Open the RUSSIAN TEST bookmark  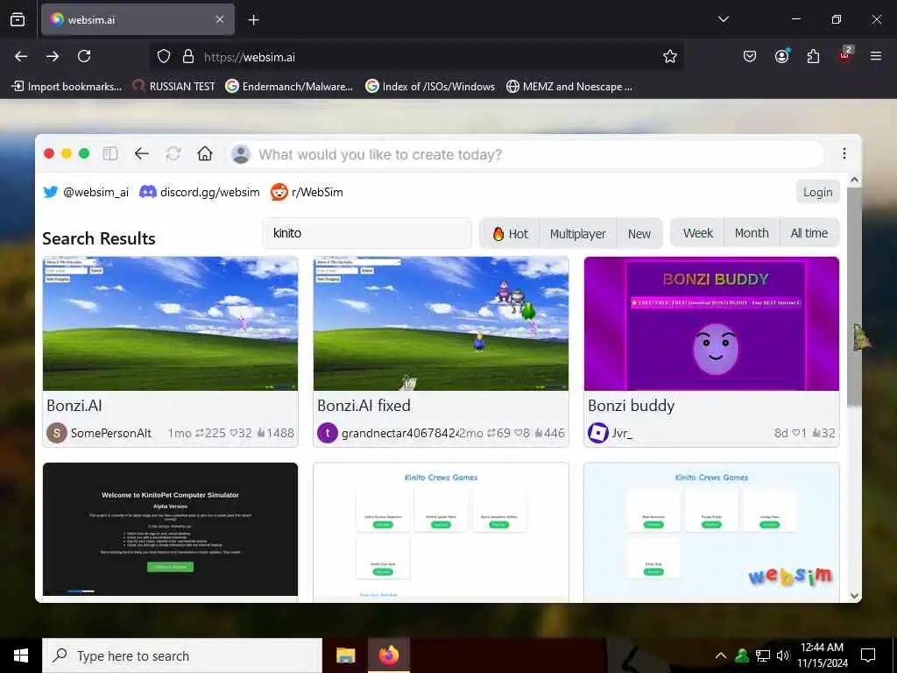pyautogui.click(x=174, y=87)
